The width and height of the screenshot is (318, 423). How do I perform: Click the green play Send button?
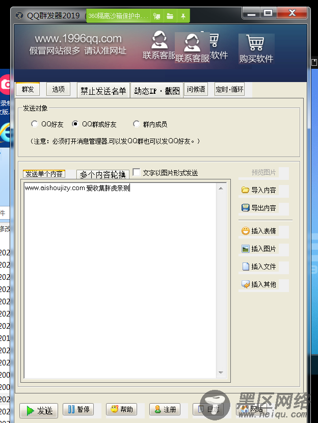point(39,410)
